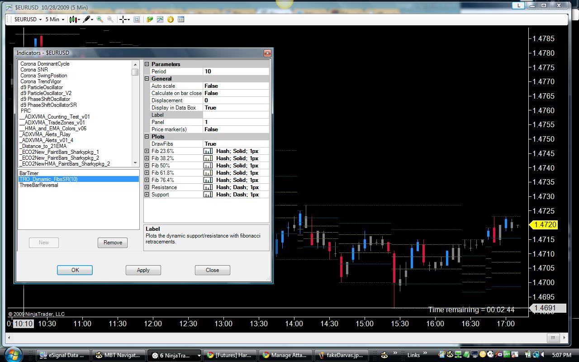Toggle Price marker(s) value
The height and width of the screenshot is (362, 579).
point(236,129)
